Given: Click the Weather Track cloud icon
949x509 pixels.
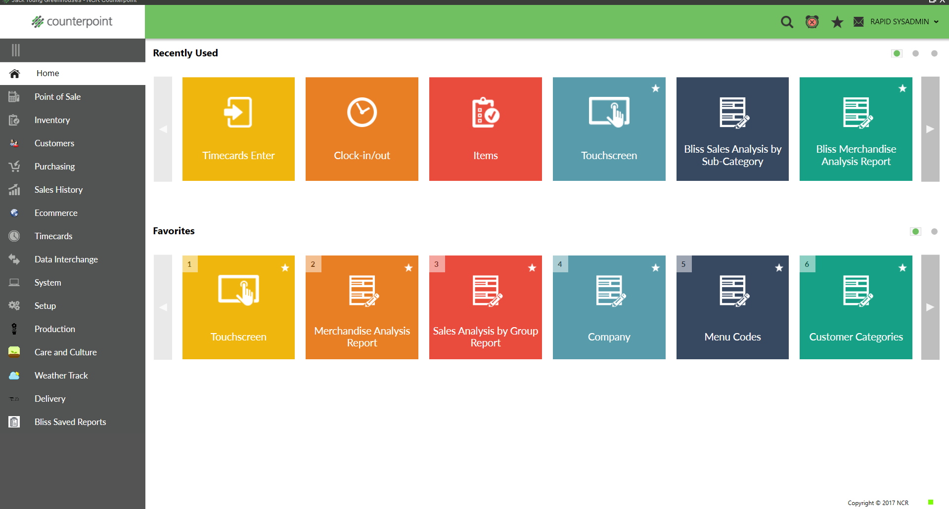Looking at the screenshot, I should tap(14, 375).
